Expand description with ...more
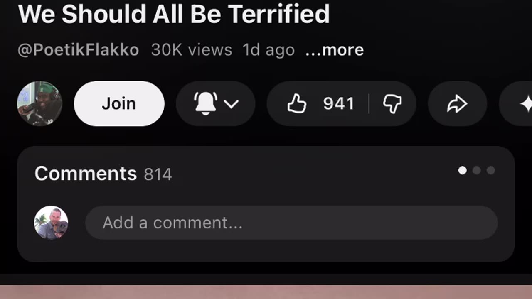Image resolution: width=532 pixels, height=299 pixels. point(335,50)
